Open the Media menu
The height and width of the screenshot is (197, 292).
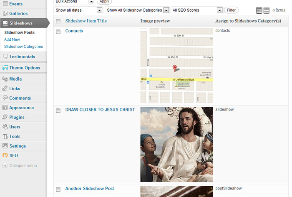(x=15, y=79)
